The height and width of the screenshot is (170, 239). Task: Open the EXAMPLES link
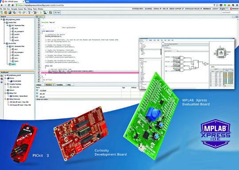pos(148,9)
